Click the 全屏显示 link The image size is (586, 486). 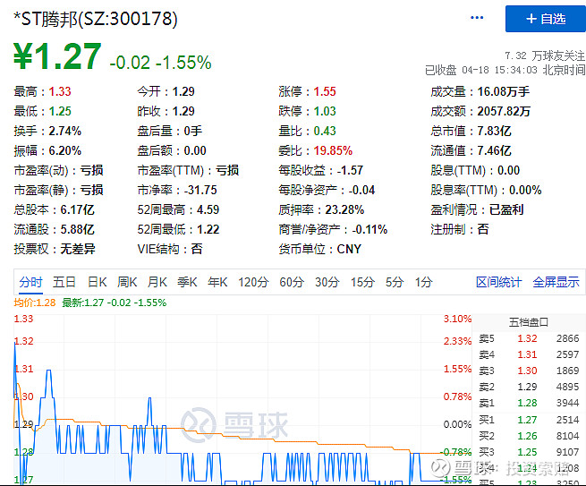(x=556, y=282)
